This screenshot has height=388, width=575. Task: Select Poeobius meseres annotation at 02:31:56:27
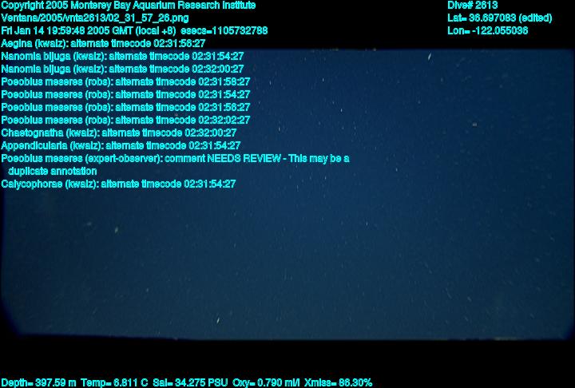click(x=125, y=108)
